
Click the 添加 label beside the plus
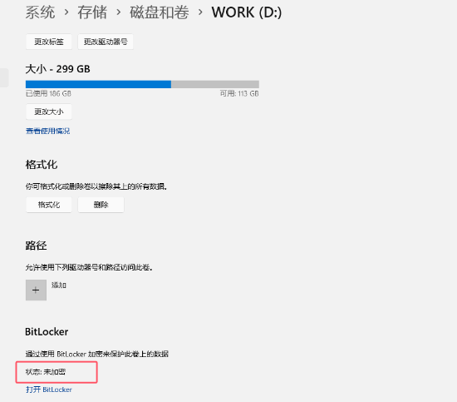click(x=59, y=285)
